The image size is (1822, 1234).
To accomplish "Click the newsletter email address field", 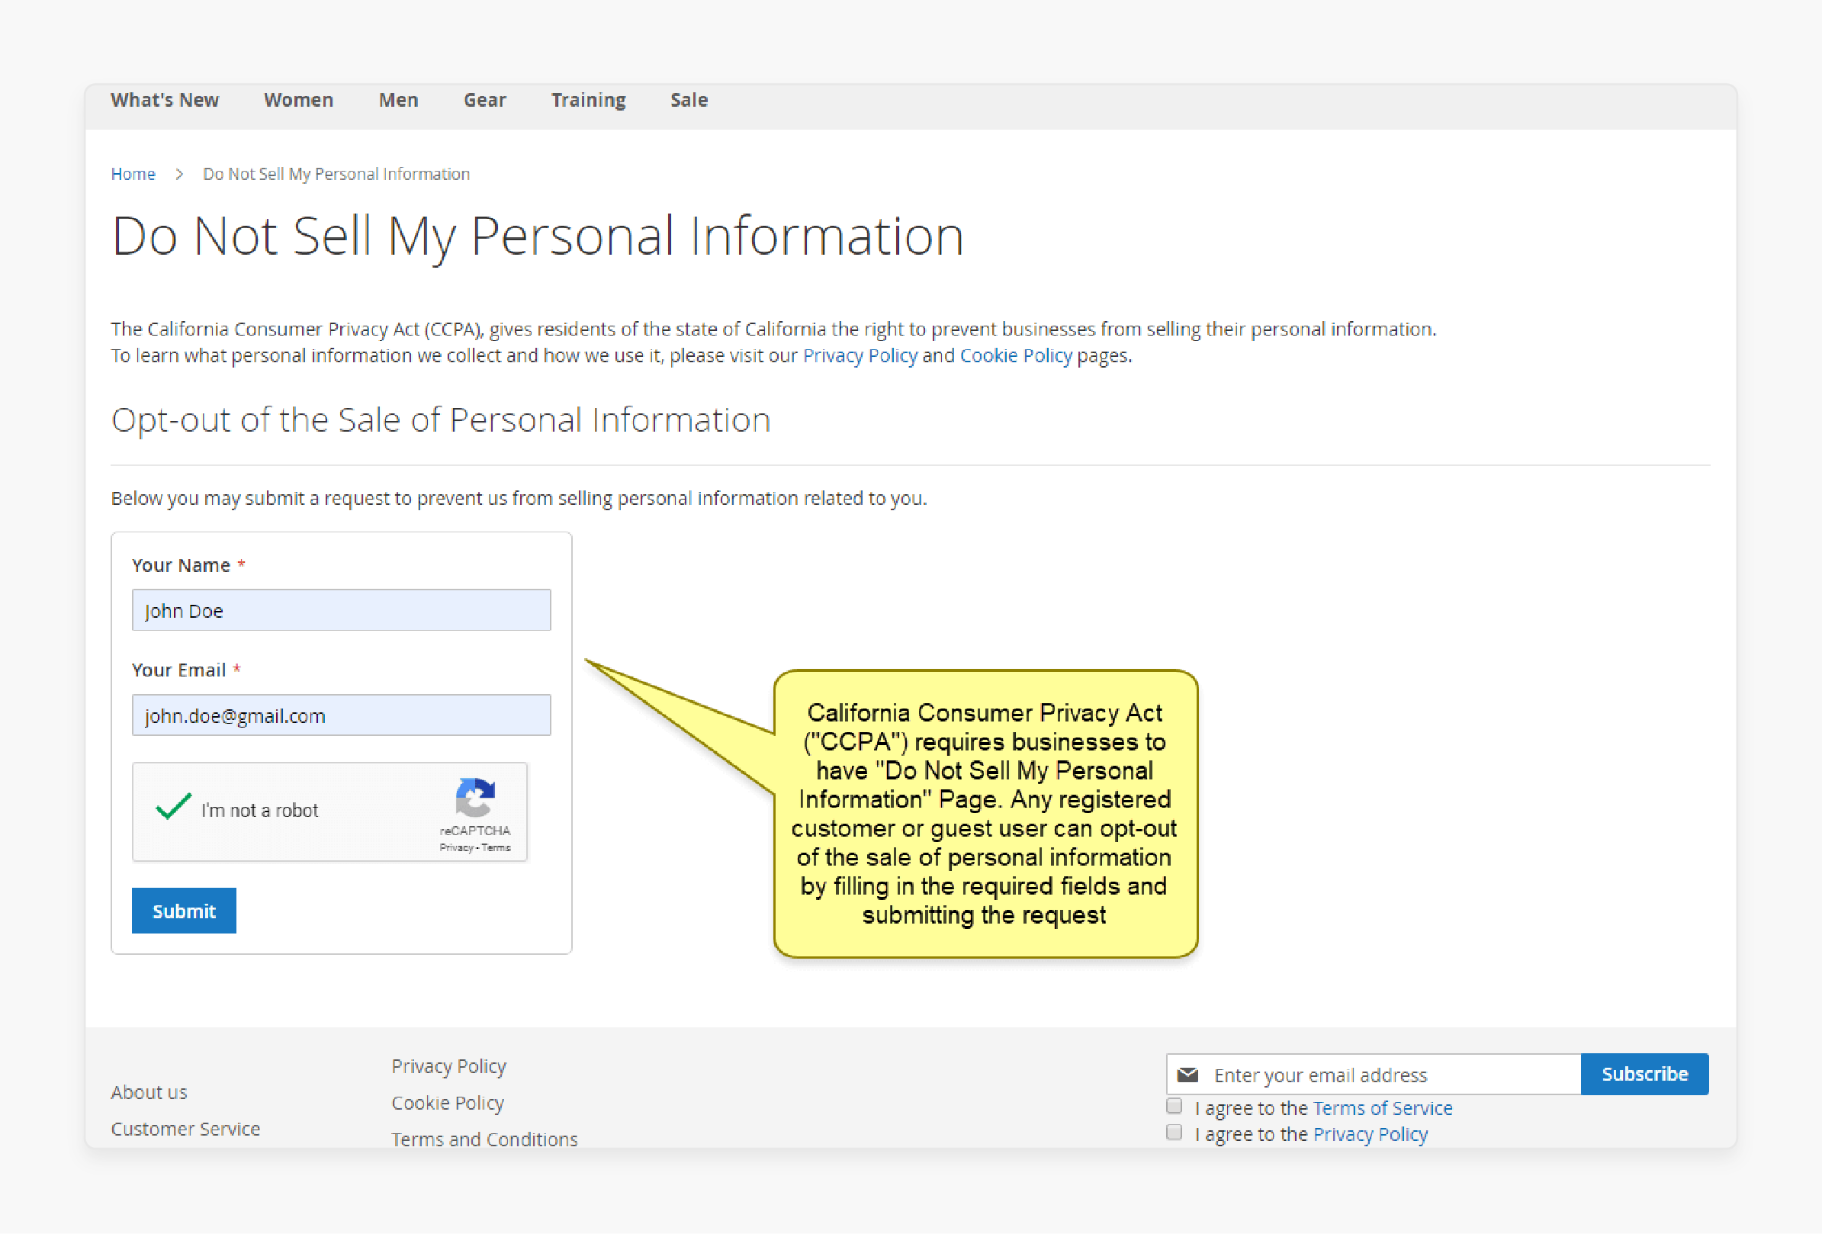I will click(x=1374, y=1074).
